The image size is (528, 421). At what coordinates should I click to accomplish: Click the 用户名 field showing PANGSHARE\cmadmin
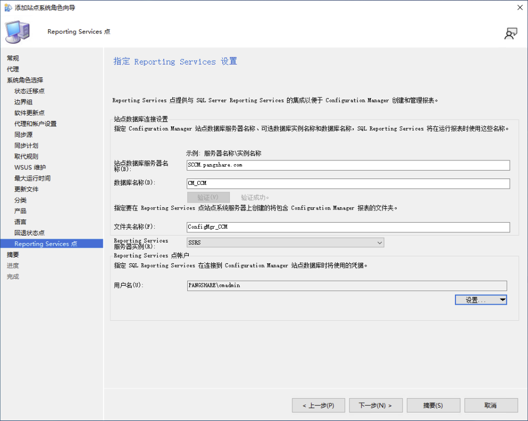[x=347, y=286]
